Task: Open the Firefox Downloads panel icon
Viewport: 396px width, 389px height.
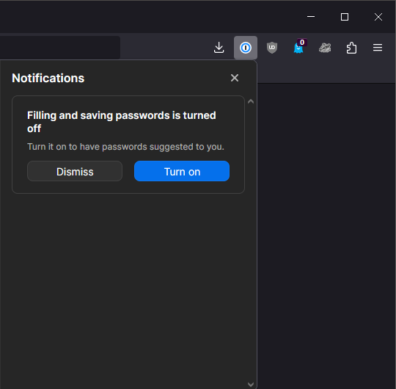Action: tap(219, 48)
